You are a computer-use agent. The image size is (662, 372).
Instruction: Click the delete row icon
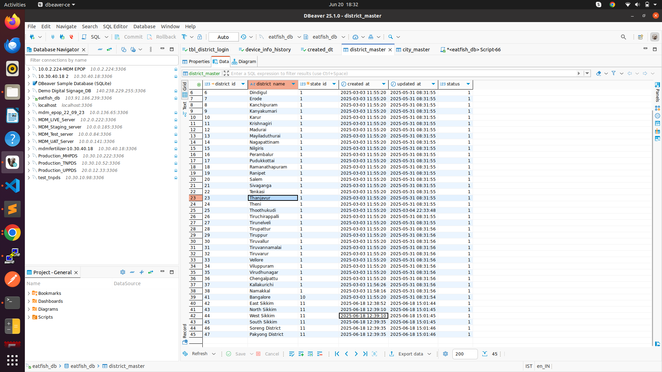coord(320,354)
